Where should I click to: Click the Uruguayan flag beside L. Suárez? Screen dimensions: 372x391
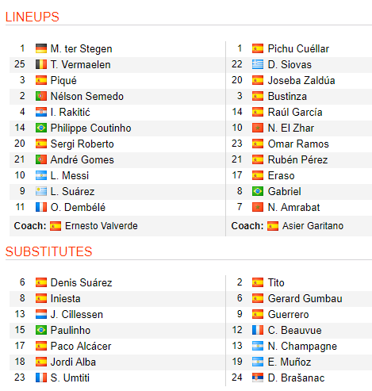point(41,191)
